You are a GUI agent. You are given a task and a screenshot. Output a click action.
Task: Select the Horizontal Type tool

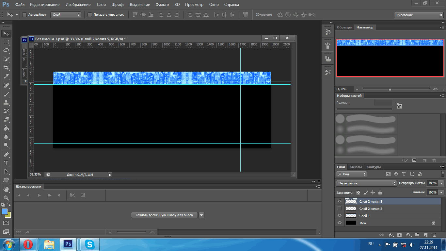coord(6,163)
